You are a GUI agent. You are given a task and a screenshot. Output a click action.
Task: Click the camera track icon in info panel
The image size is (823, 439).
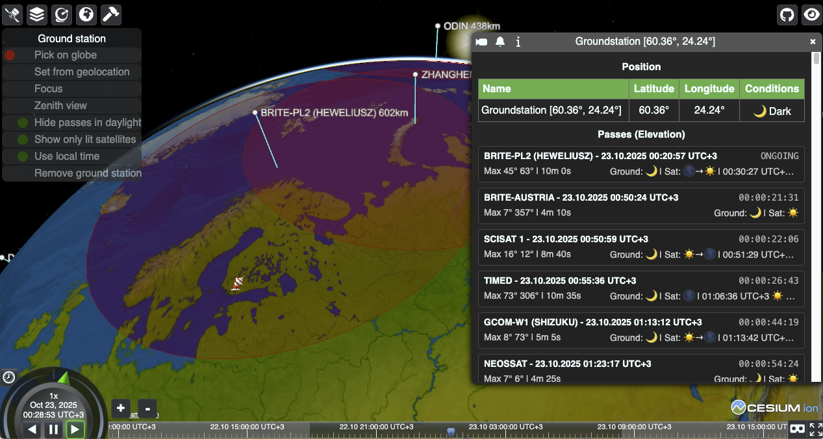tap(481, 42)
